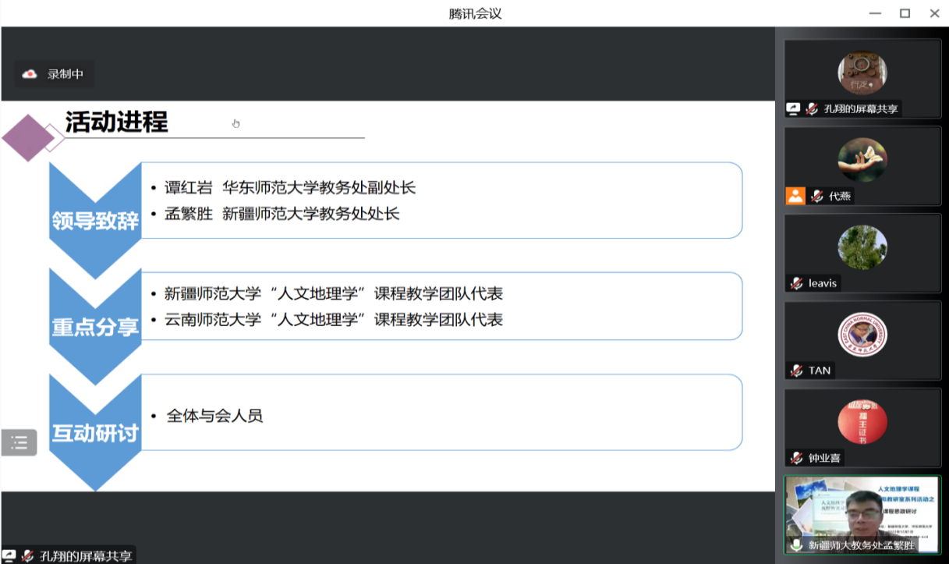Select 代燕's avatar thumbnail
Screen dimensions: 949x564
click(x=862, y=160)
